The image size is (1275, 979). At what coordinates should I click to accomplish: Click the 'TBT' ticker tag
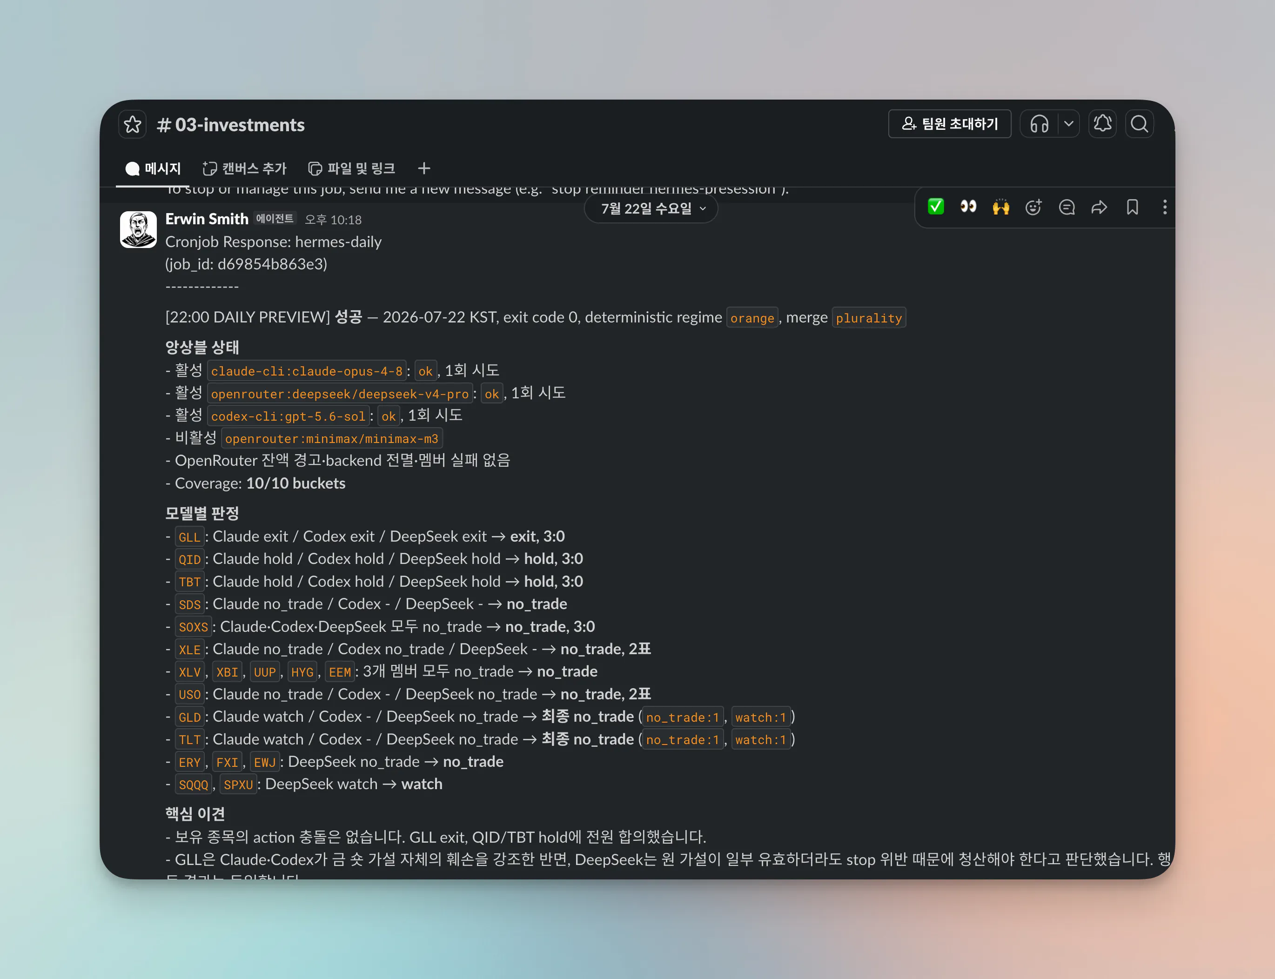(x=189, y=582)
